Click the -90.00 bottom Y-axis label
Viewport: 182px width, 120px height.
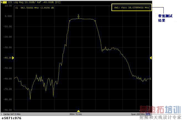click(8, 110)
